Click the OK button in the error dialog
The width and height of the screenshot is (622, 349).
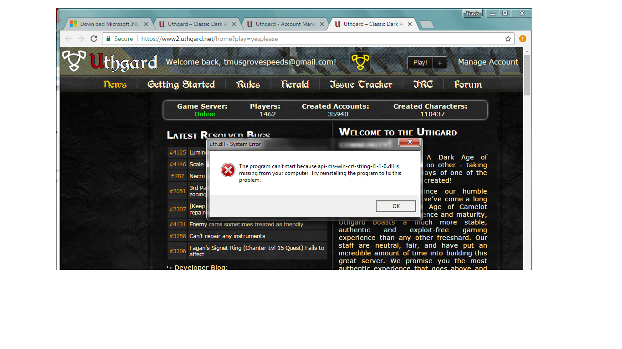click(396, 206)
